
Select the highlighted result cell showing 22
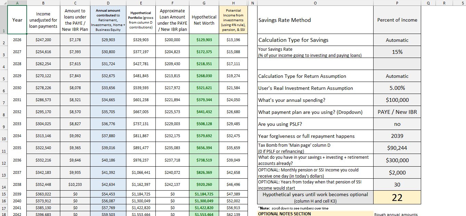coord(397,197)
